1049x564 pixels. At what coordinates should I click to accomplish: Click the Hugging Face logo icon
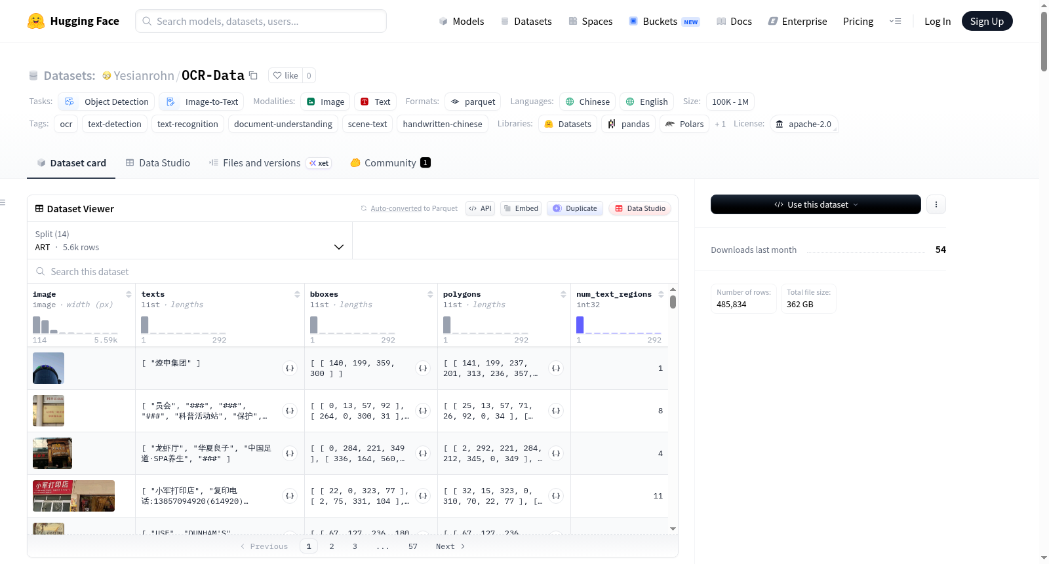[x=36, y=21]
